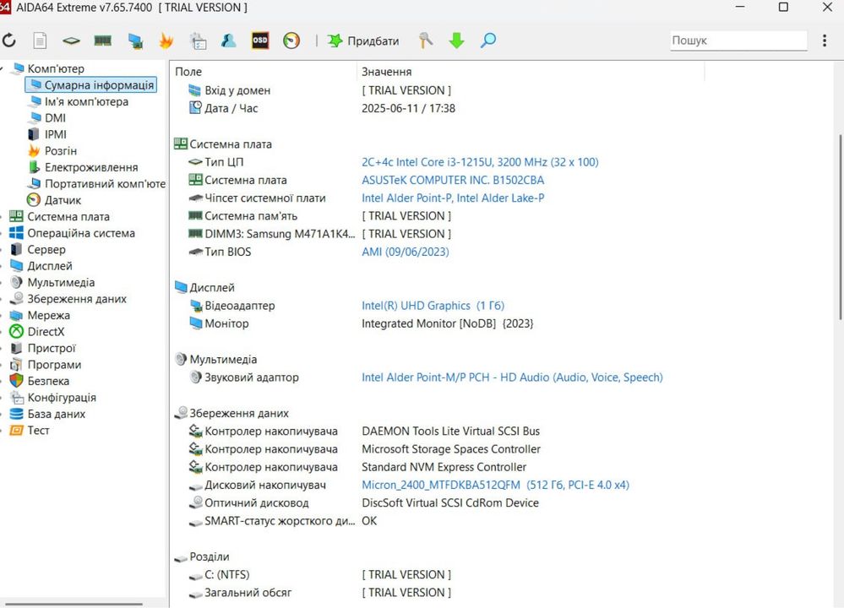The width and height of the screenshot is (844, 608).
Task: Click the tree pane horizontal scrollbar
Action: (74, 604)
